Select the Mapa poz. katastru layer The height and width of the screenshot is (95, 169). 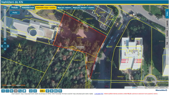click(64, 8)
